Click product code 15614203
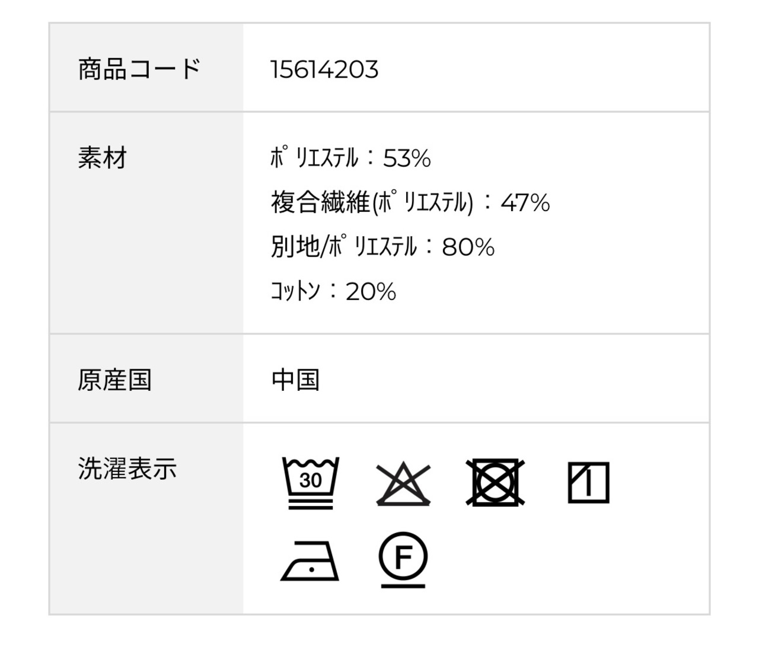This screenshot has width=759, height=647. [x=324, y=69]
